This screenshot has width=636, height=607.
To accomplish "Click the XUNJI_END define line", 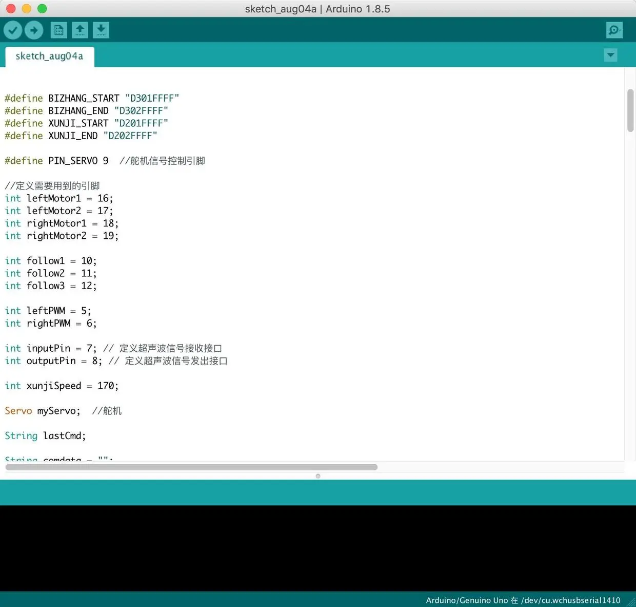I will [81, 136].
